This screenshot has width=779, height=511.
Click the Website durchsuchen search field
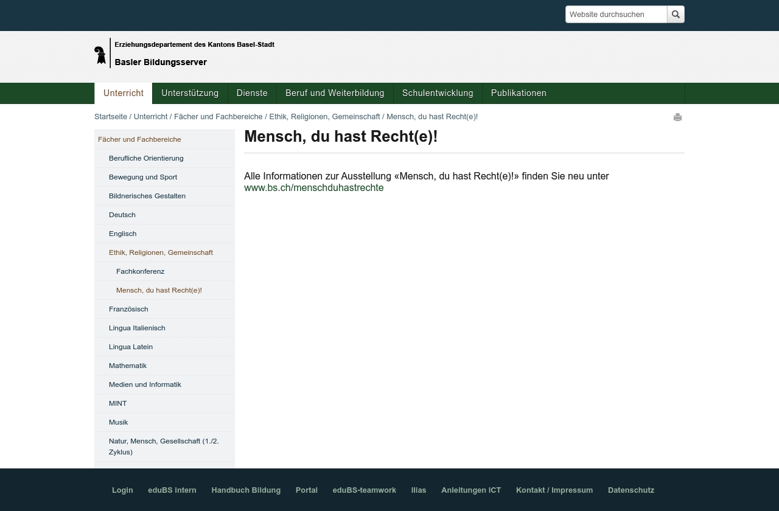point(616,14)
